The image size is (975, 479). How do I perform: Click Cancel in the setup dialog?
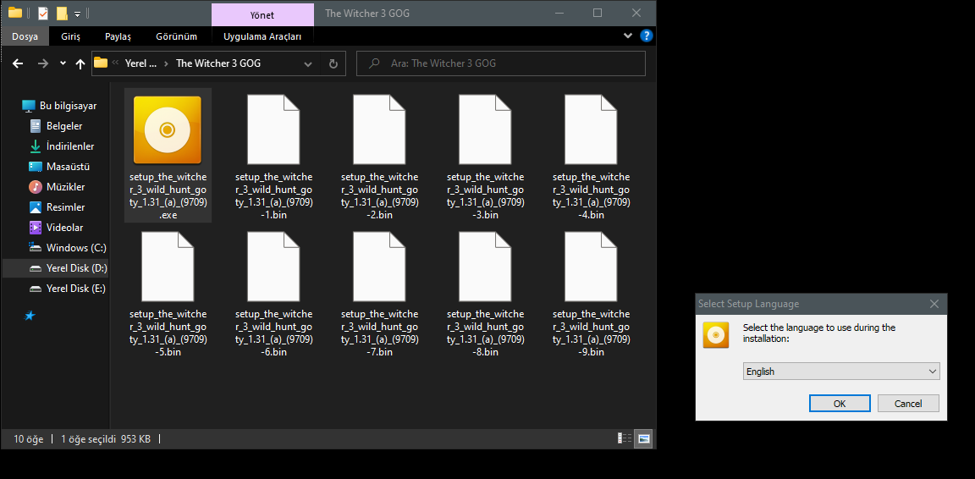pos(908,403)
